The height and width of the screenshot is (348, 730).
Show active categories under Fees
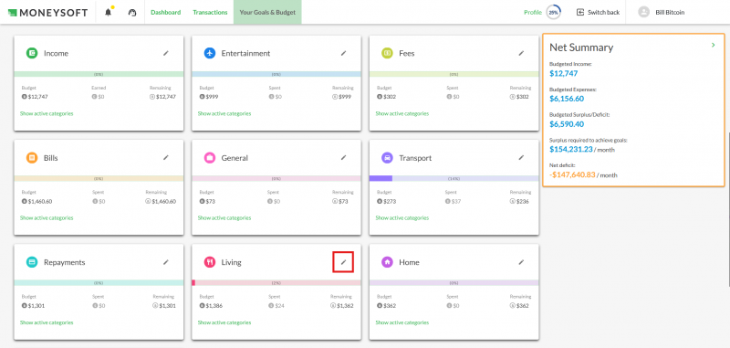[402, 113]
